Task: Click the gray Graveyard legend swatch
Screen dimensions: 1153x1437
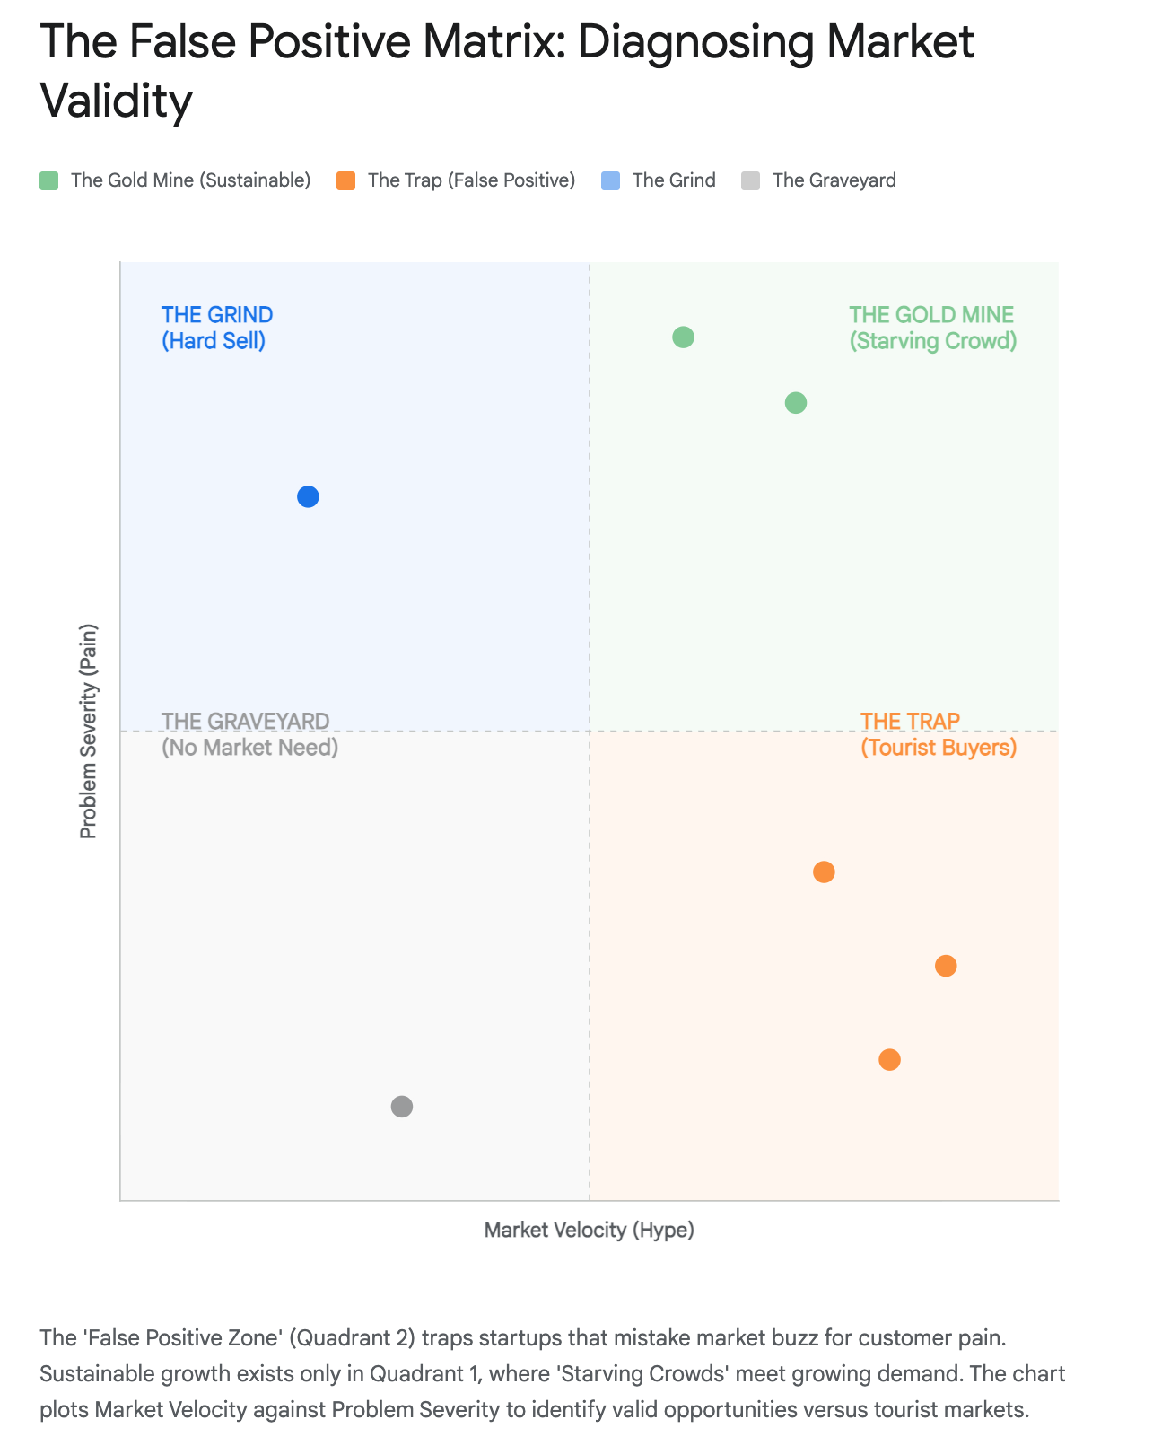Action: 751,180
